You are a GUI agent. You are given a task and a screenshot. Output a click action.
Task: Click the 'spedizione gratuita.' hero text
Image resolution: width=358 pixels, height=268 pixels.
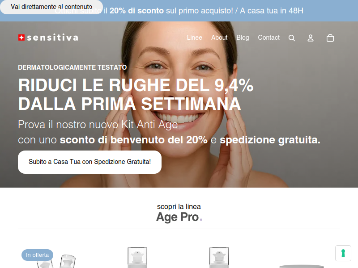point(270,140)
